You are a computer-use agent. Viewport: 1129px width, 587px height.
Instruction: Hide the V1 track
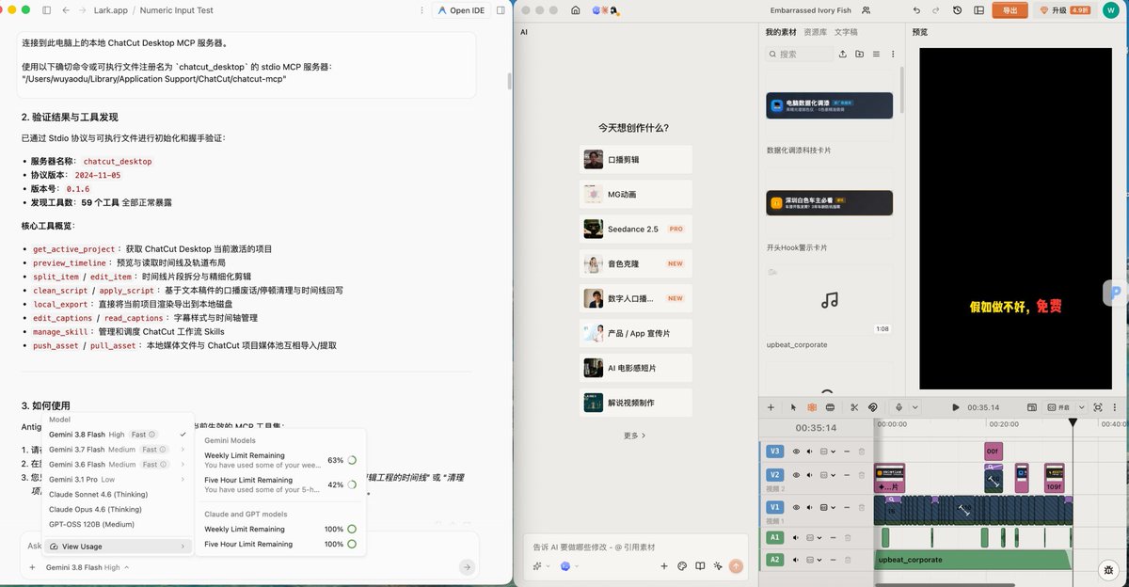point(796,507)
